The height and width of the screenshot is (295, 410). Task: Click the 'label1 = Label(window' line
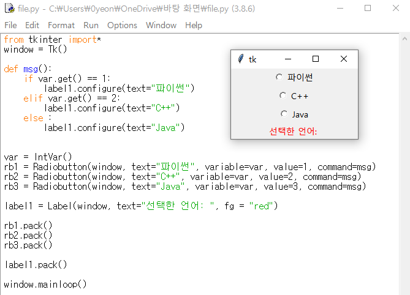141,206
